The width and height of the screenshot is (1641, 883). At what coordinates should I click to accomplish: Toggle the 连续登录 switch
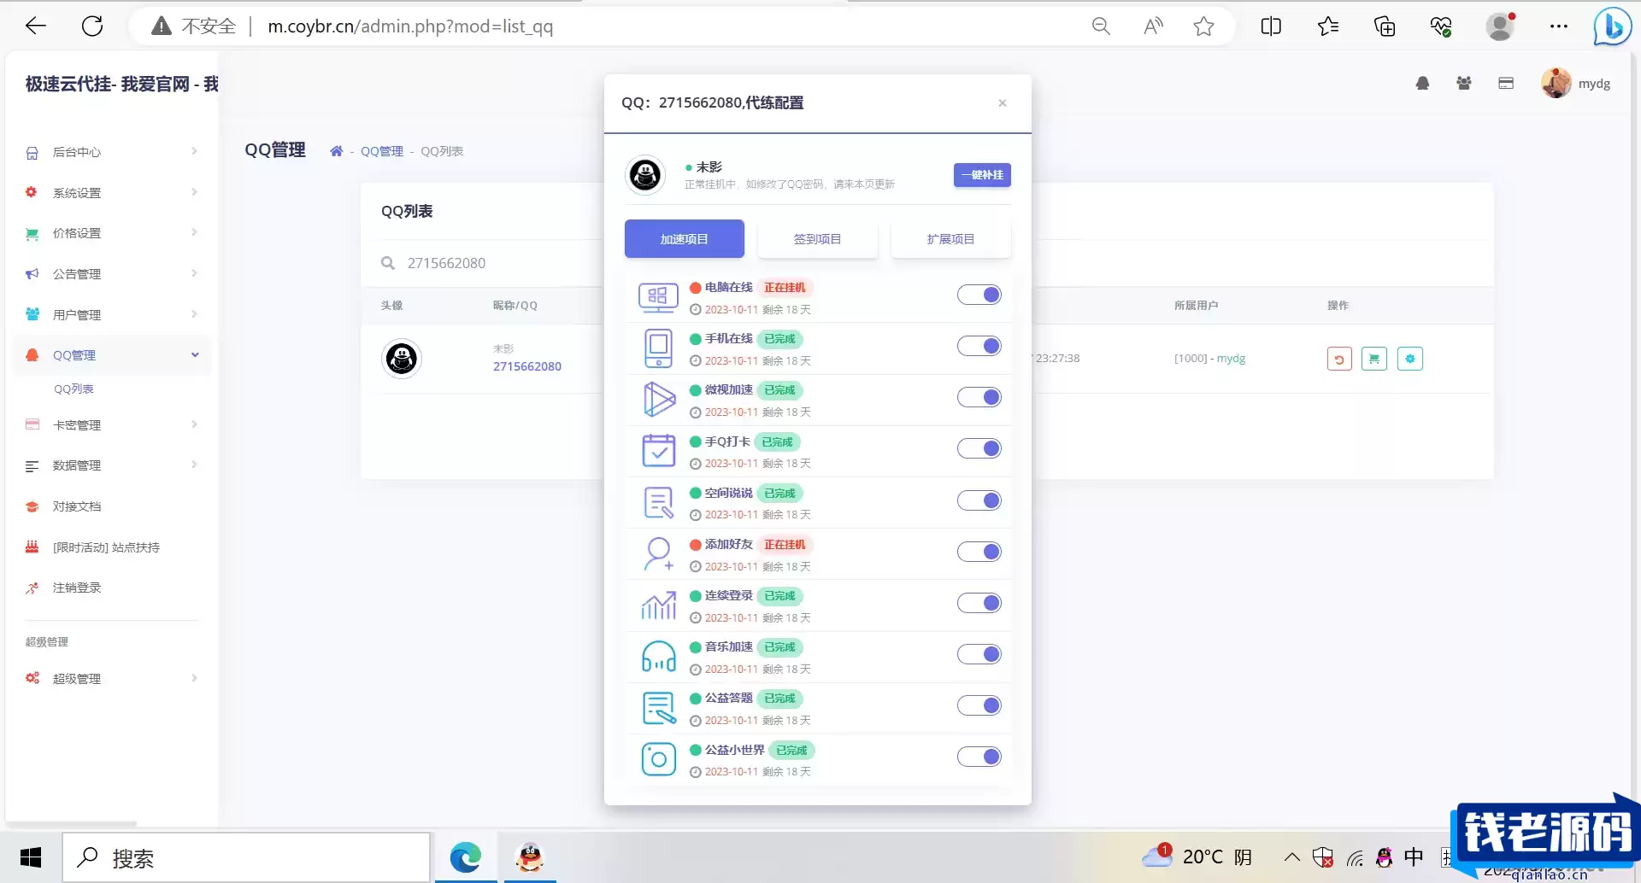979,604
